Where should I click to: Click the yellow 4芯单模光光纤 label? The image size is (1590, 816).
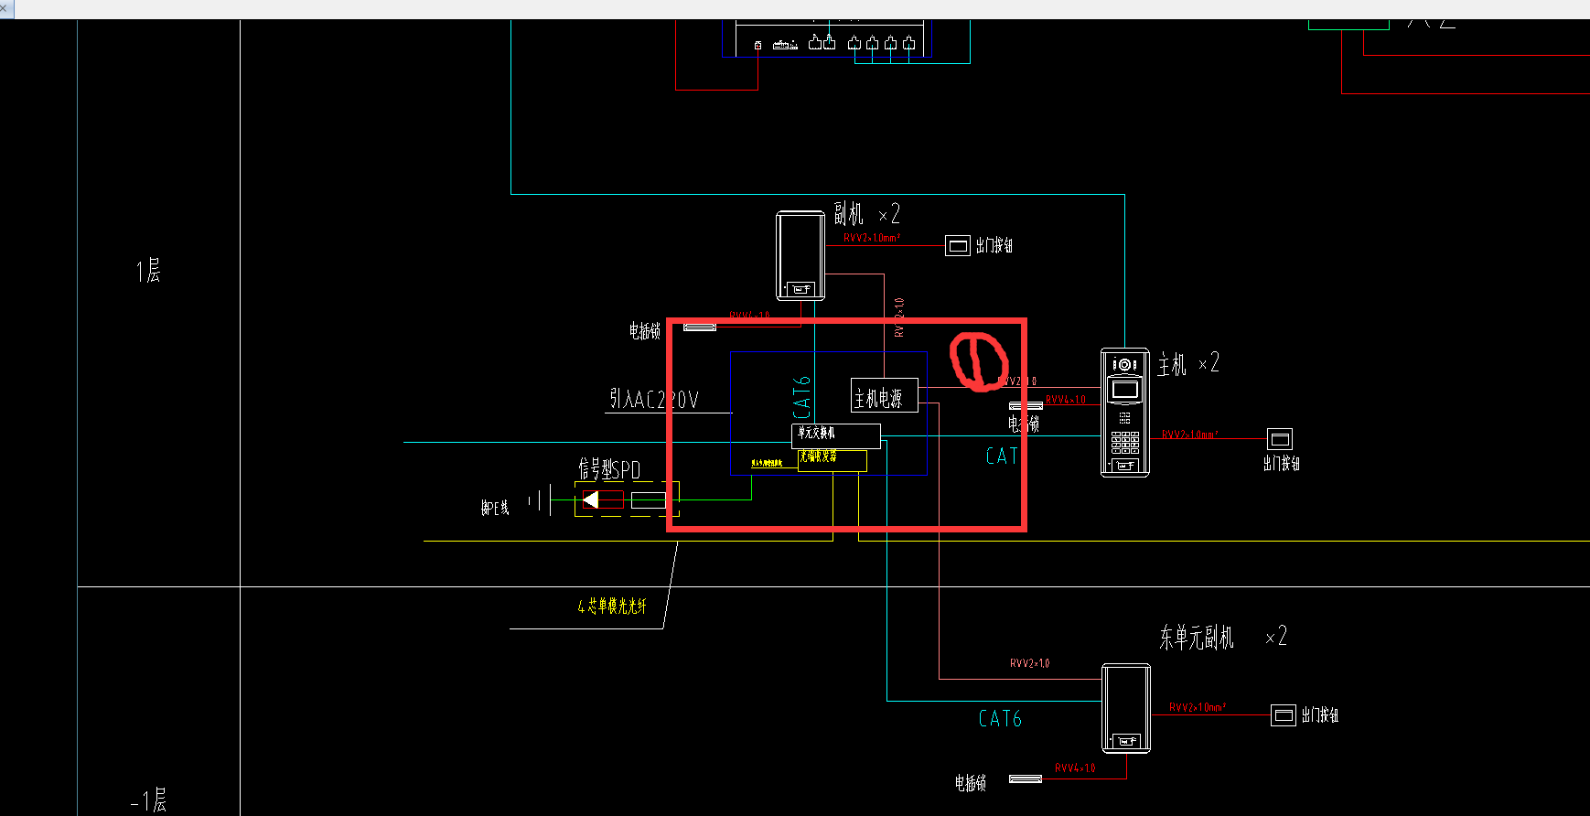[612, 606]
